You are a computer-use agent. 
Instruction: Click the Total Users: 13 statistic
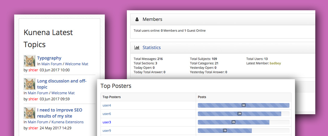coord(257,59)
